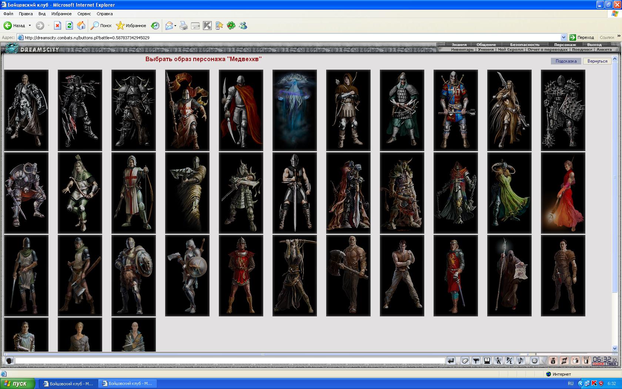This screenshot has width=622, height=389.
Task: Click the ICQ green flower icon
Action: (x=231, y=26)
